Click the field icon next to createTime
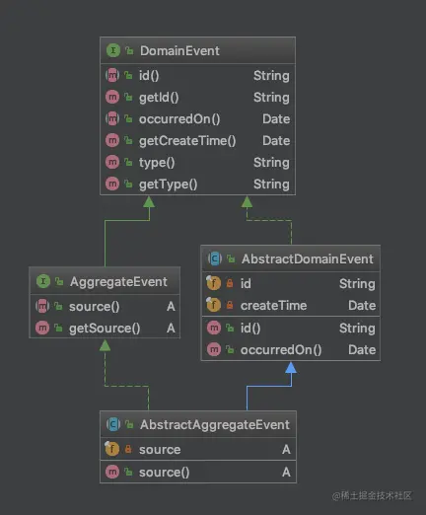 pos(213,305)
